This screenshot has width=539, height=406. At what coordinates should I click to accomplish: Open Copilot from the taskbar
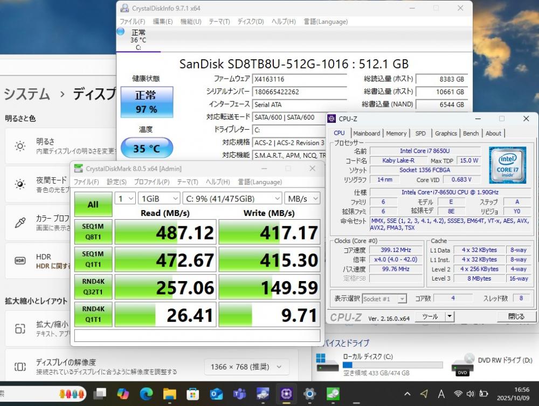point(123,394)
